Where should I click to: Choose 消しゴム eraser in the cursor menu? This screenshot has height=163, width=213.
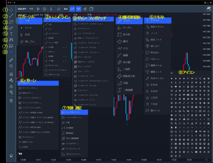[30, 41]
